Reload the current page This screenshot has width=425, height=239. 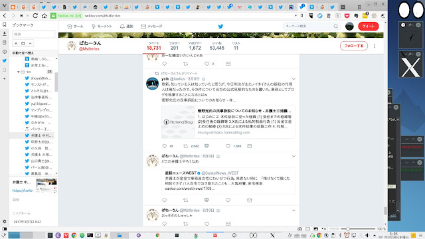pos(35,16)
